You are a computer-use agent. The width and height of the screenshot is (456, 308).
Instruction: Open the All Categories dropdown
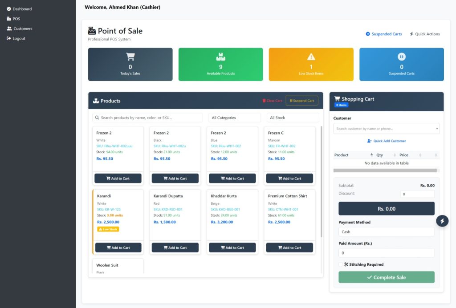(x=234, y=118)
